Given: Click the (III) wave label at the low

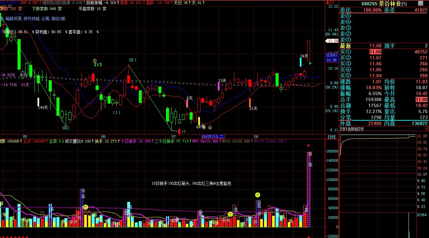Looking at the screenshot, I should [65, 128].
